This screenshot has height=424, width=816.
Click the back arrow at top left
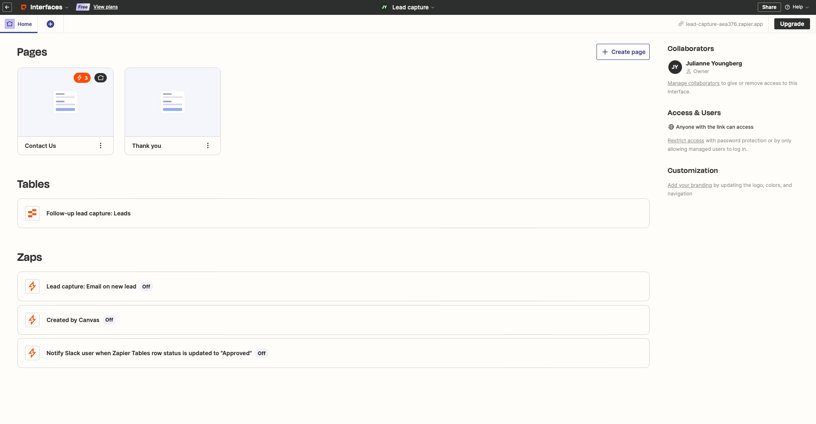click(x=7, y=7)
